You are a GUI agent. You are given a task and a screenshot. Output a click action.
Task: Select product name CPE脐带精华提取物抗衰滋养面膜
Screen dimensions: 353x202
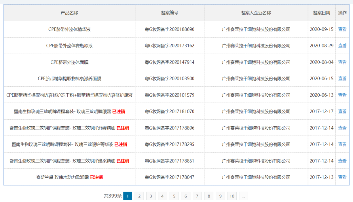(69, 78)
